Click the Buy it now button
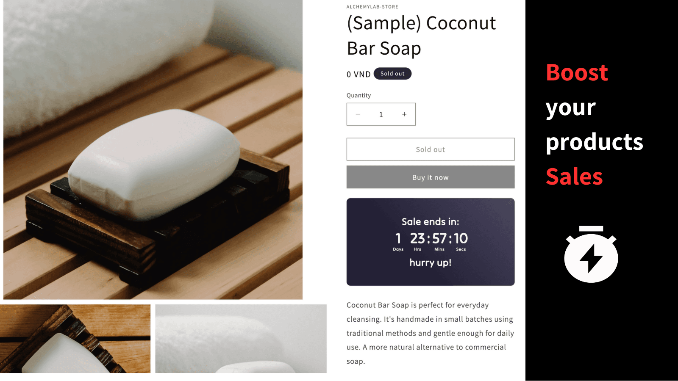 tap(431, 177)
